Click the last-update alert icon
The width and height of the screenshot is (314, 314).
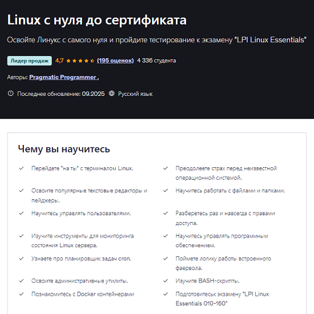pos(11,94)
